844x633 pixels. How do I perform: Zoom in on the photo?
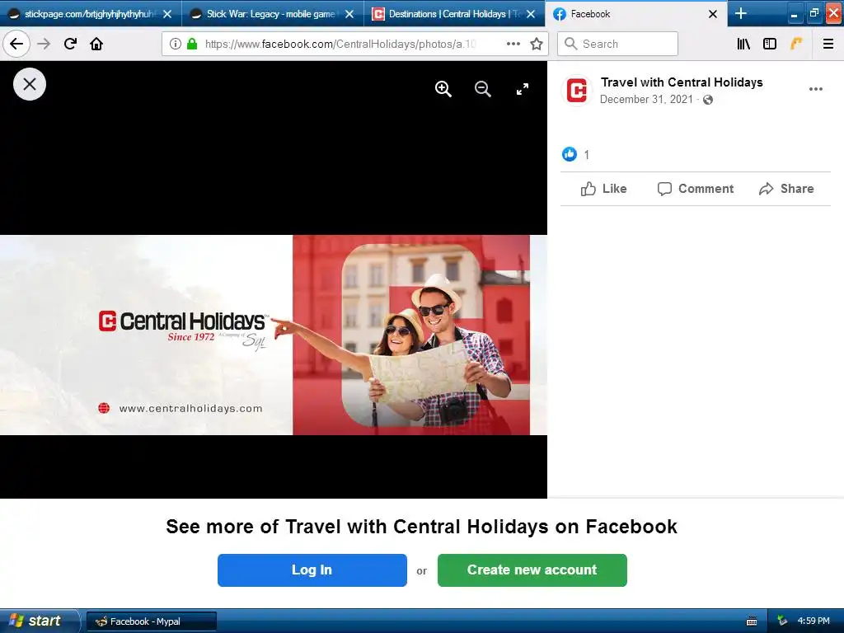pos(443,89)
